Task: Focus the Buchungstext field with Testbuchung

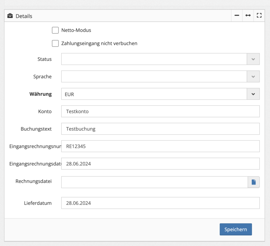Action: pyautogui.click(x=160, y=129)
